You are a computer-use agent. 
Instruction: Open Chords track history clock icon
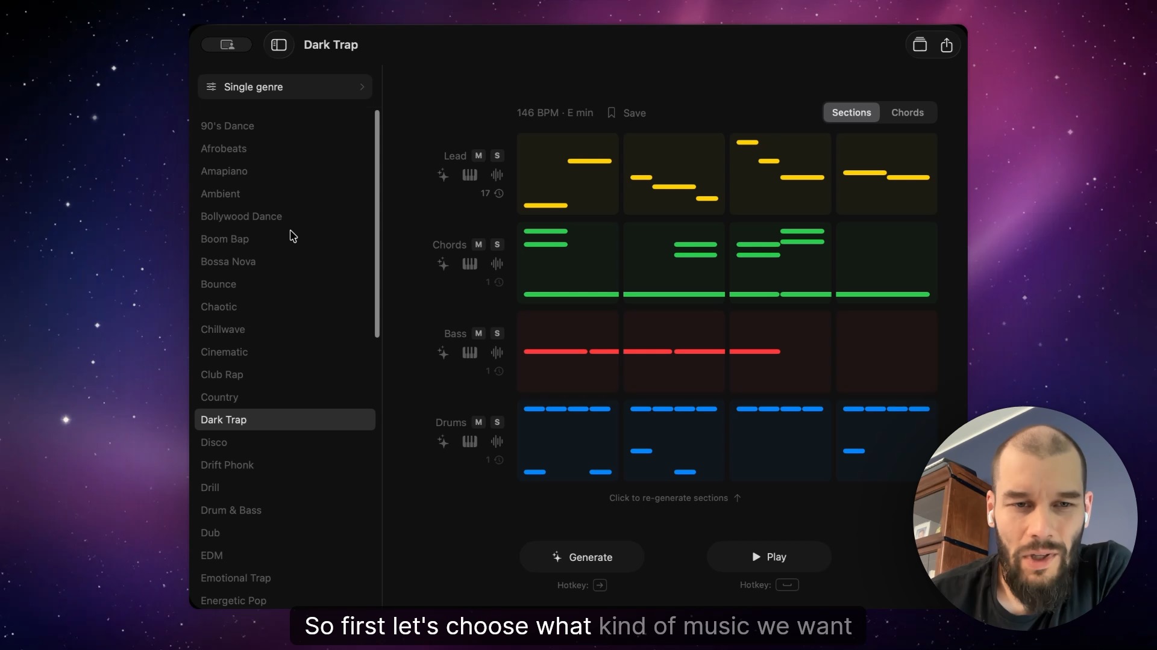click(499, 282)
